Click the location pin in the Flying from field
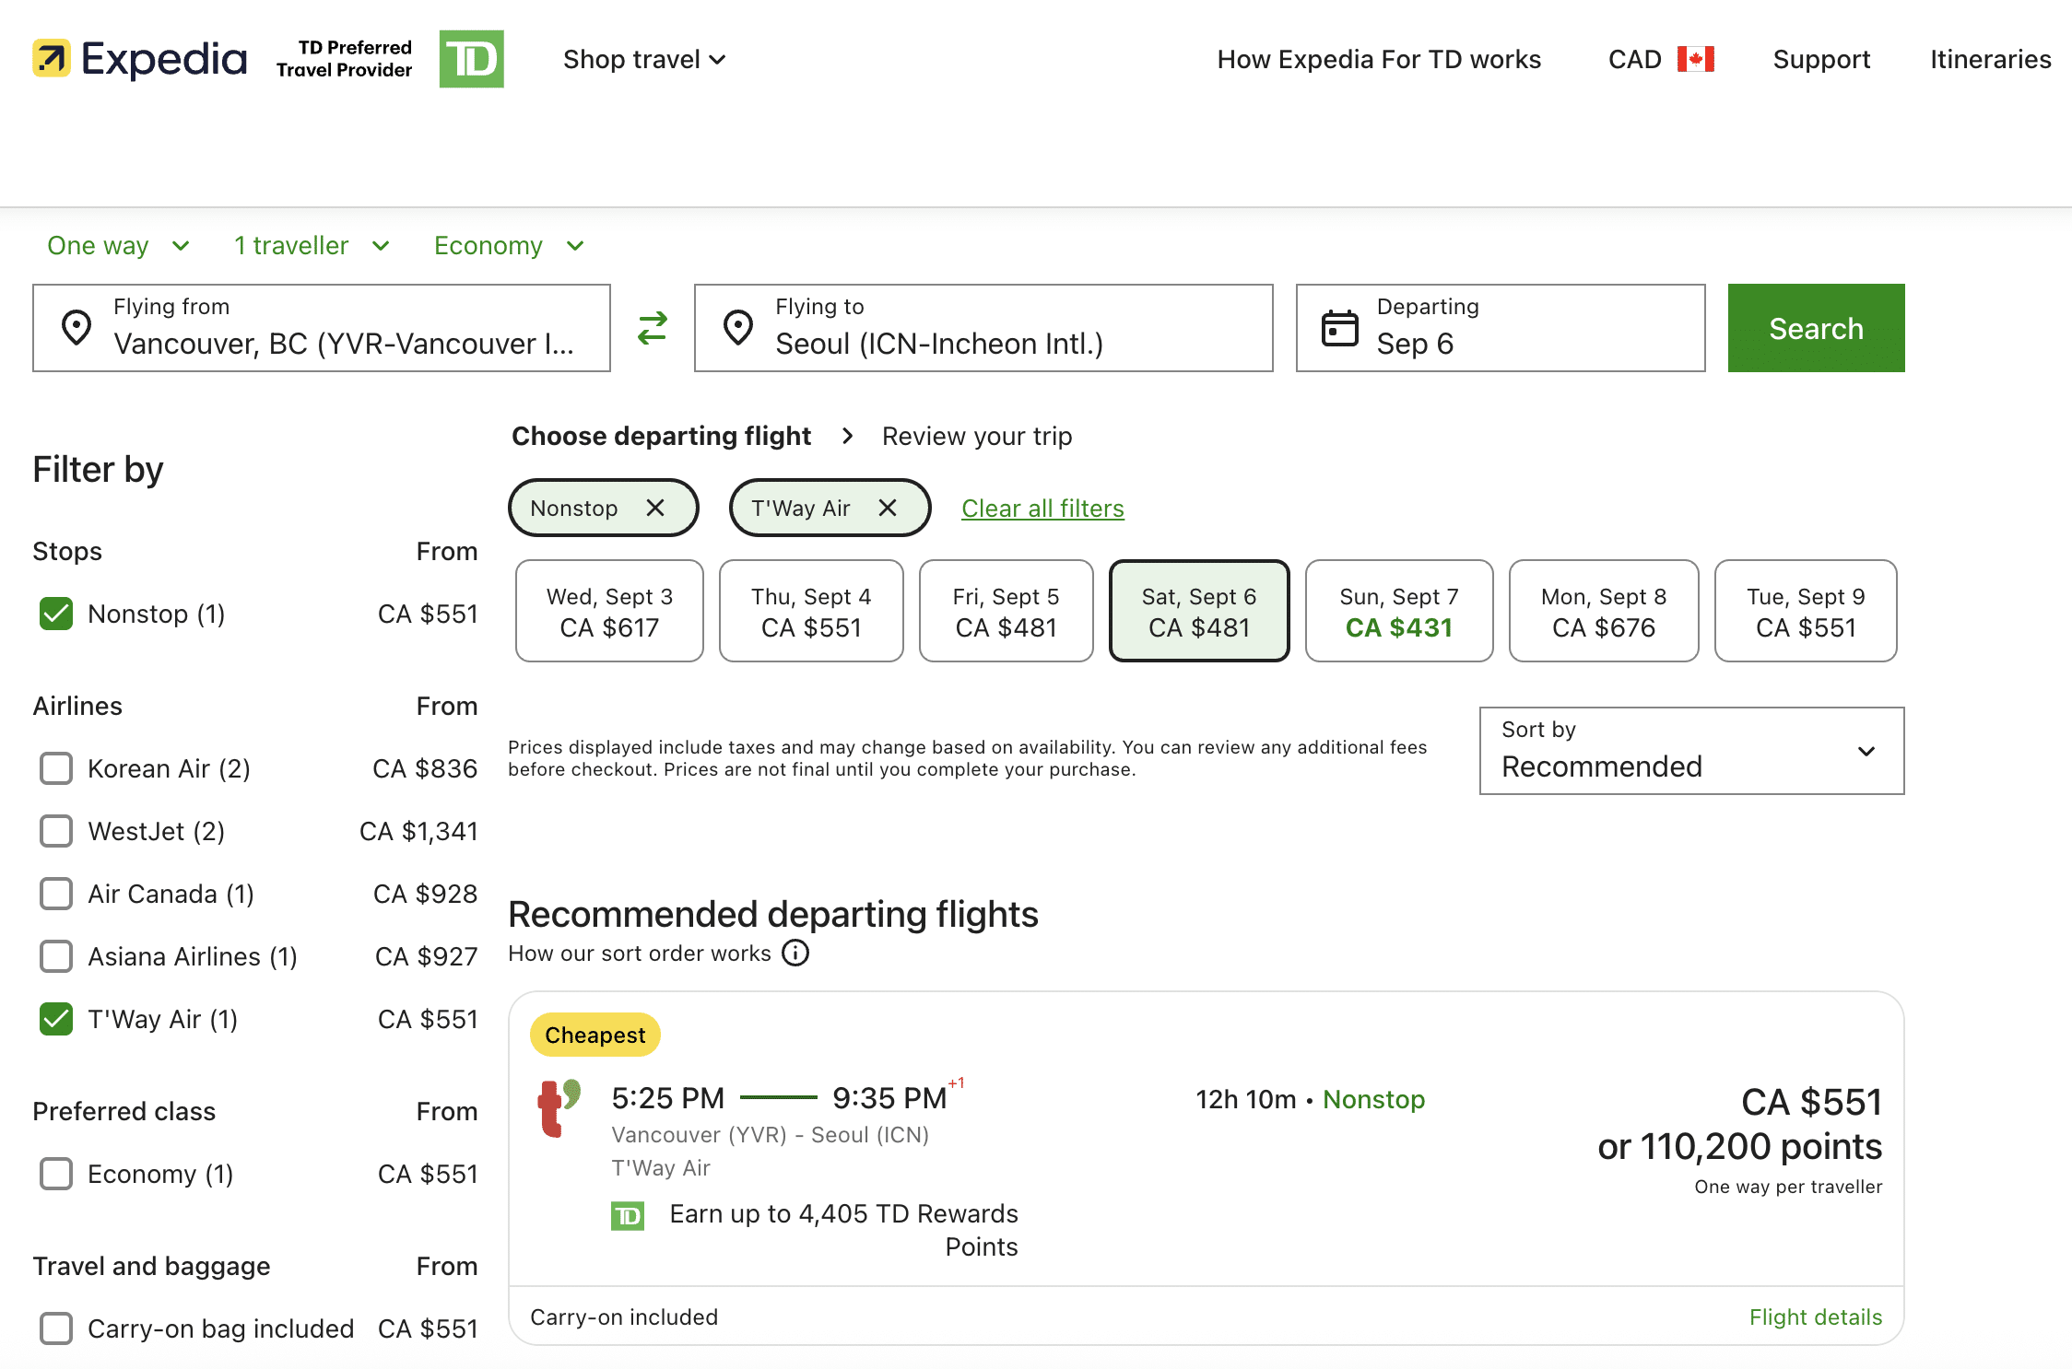This screenshot has width=2072, height=1369. (77, 328)
